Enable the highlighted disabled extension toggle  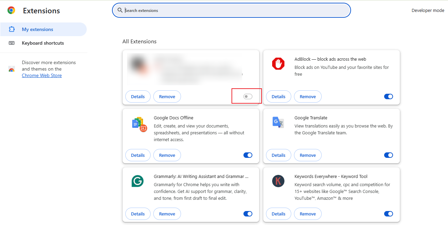pyautogui.click(x=247, y=96)
